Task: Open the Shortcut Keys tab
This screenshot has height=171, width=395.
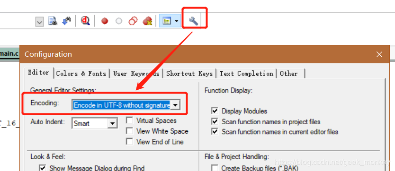Action: 189,74
